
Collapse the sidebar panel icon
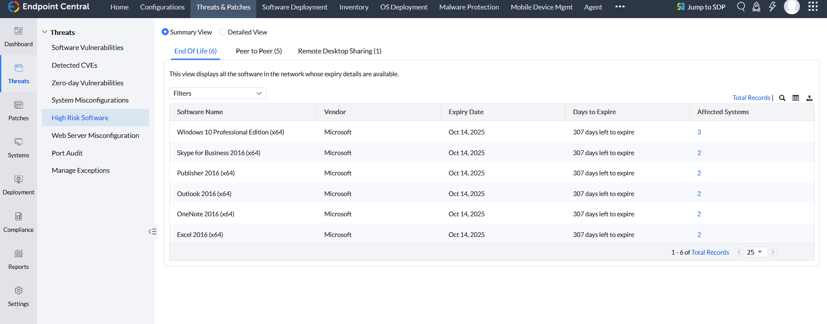click(152, 231)
